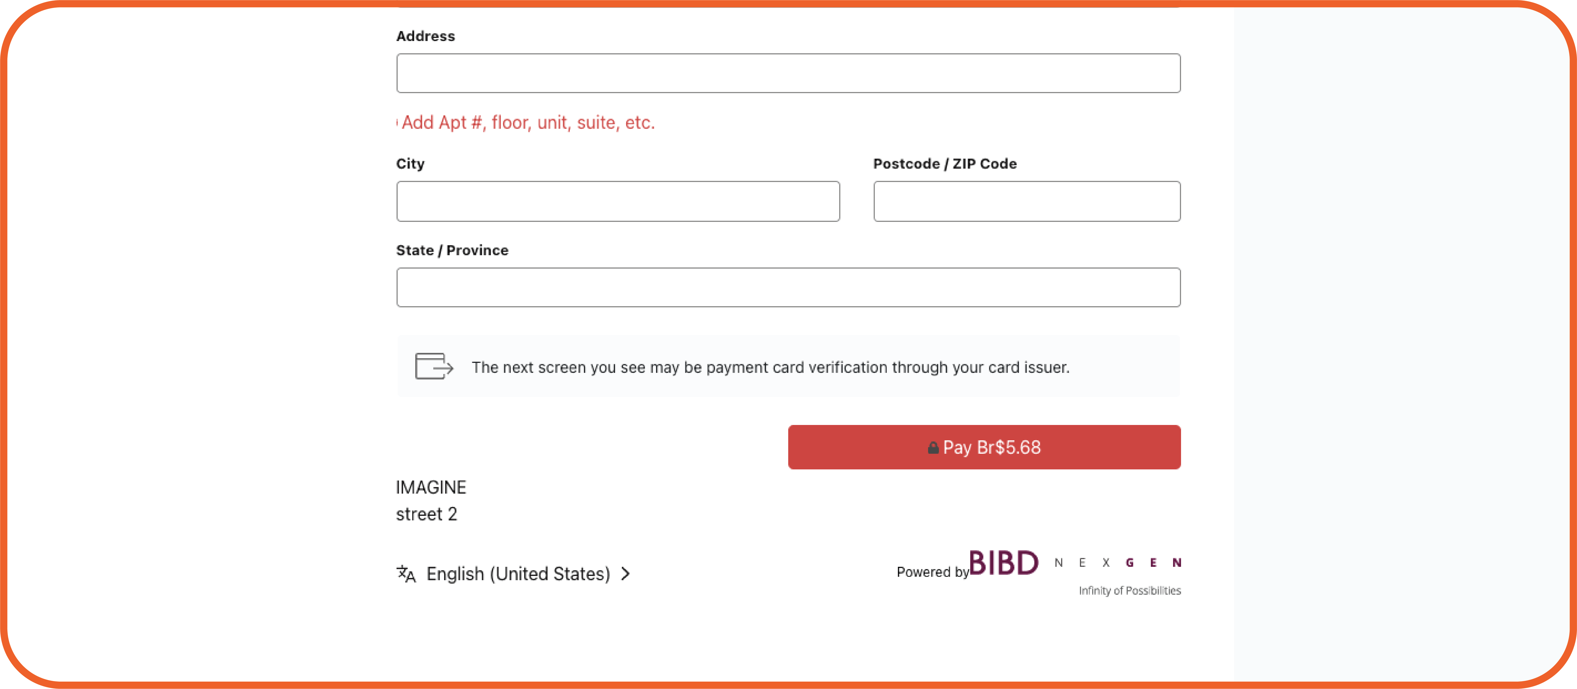This screenshot has width=1577, height=689.
Task: Click the translate language icon
Action: pos(406,574)
